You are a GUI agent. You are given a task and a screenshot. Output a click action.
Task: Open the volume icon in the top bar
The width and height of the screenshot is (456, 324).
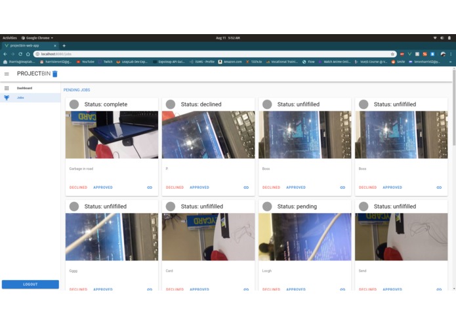(x=442, y=38)
